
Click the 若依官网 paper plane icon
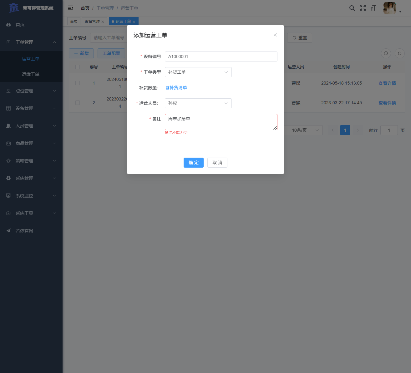click(x=8, y=231)
